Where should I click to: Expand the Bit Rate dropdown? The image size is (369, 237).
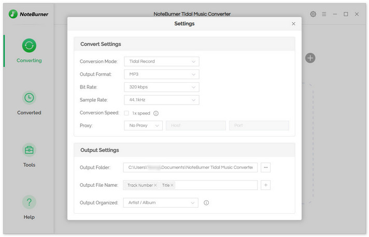(162, 87)
